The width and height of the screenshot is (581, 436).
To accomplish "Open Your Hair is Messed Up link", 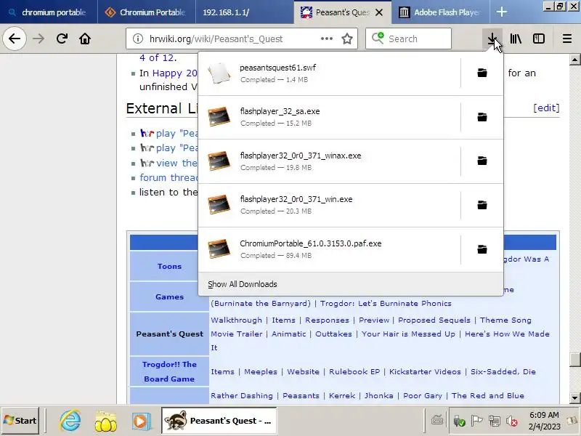I will coord(408,334).
